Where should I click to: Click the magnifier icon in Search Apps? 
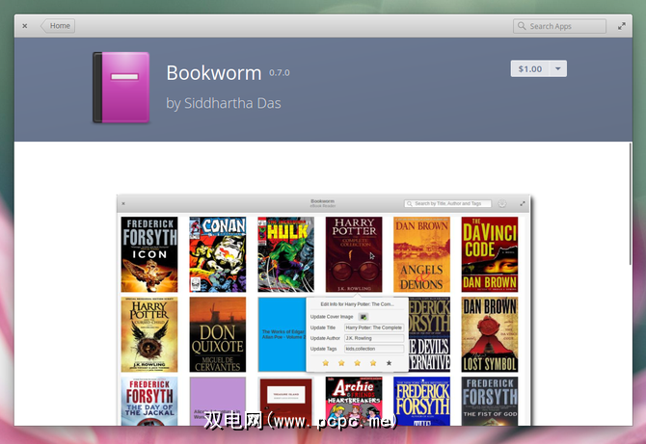[522, 26]
